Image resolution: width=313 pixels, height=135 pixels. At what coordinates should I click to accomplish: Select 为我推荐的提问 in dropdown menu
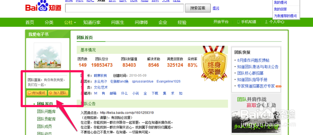pyautogui.click(x=285, y=16)
